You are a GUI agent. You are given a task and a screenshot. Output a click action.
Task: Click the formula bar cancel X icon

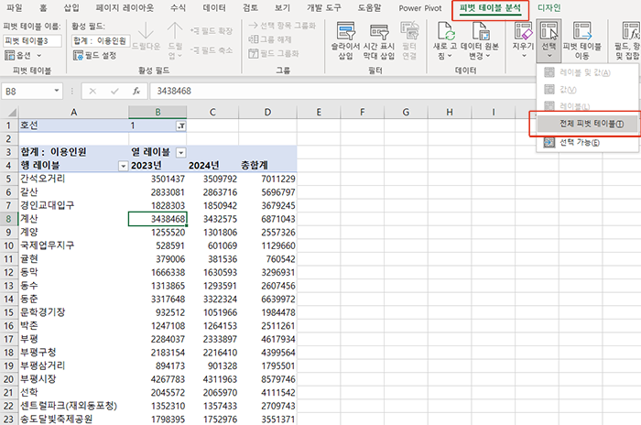pos(92,91)
